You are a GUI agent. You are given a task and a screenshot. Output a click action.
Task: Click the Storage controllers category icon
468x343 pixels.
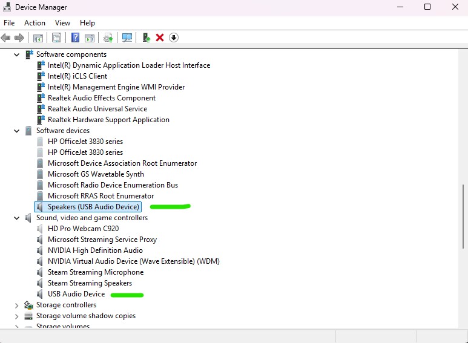click(28, 305)
